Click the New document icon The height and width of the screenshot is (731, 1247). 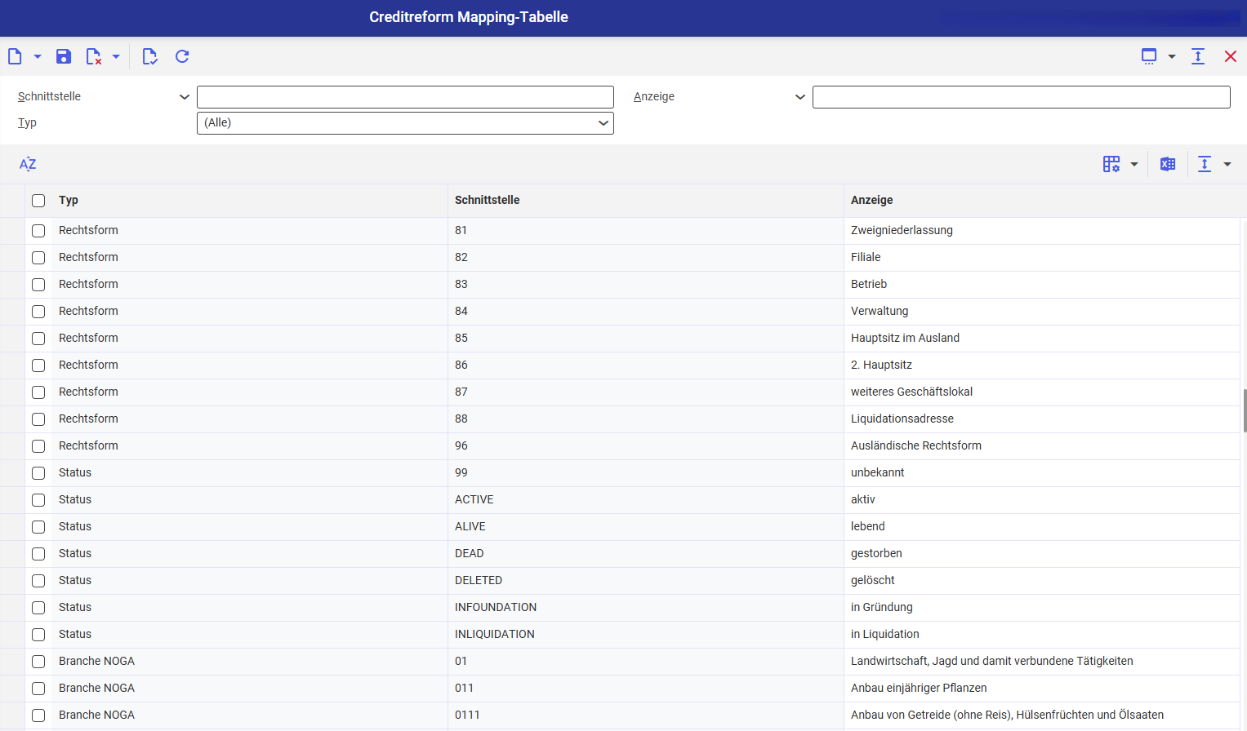[15, 56]
